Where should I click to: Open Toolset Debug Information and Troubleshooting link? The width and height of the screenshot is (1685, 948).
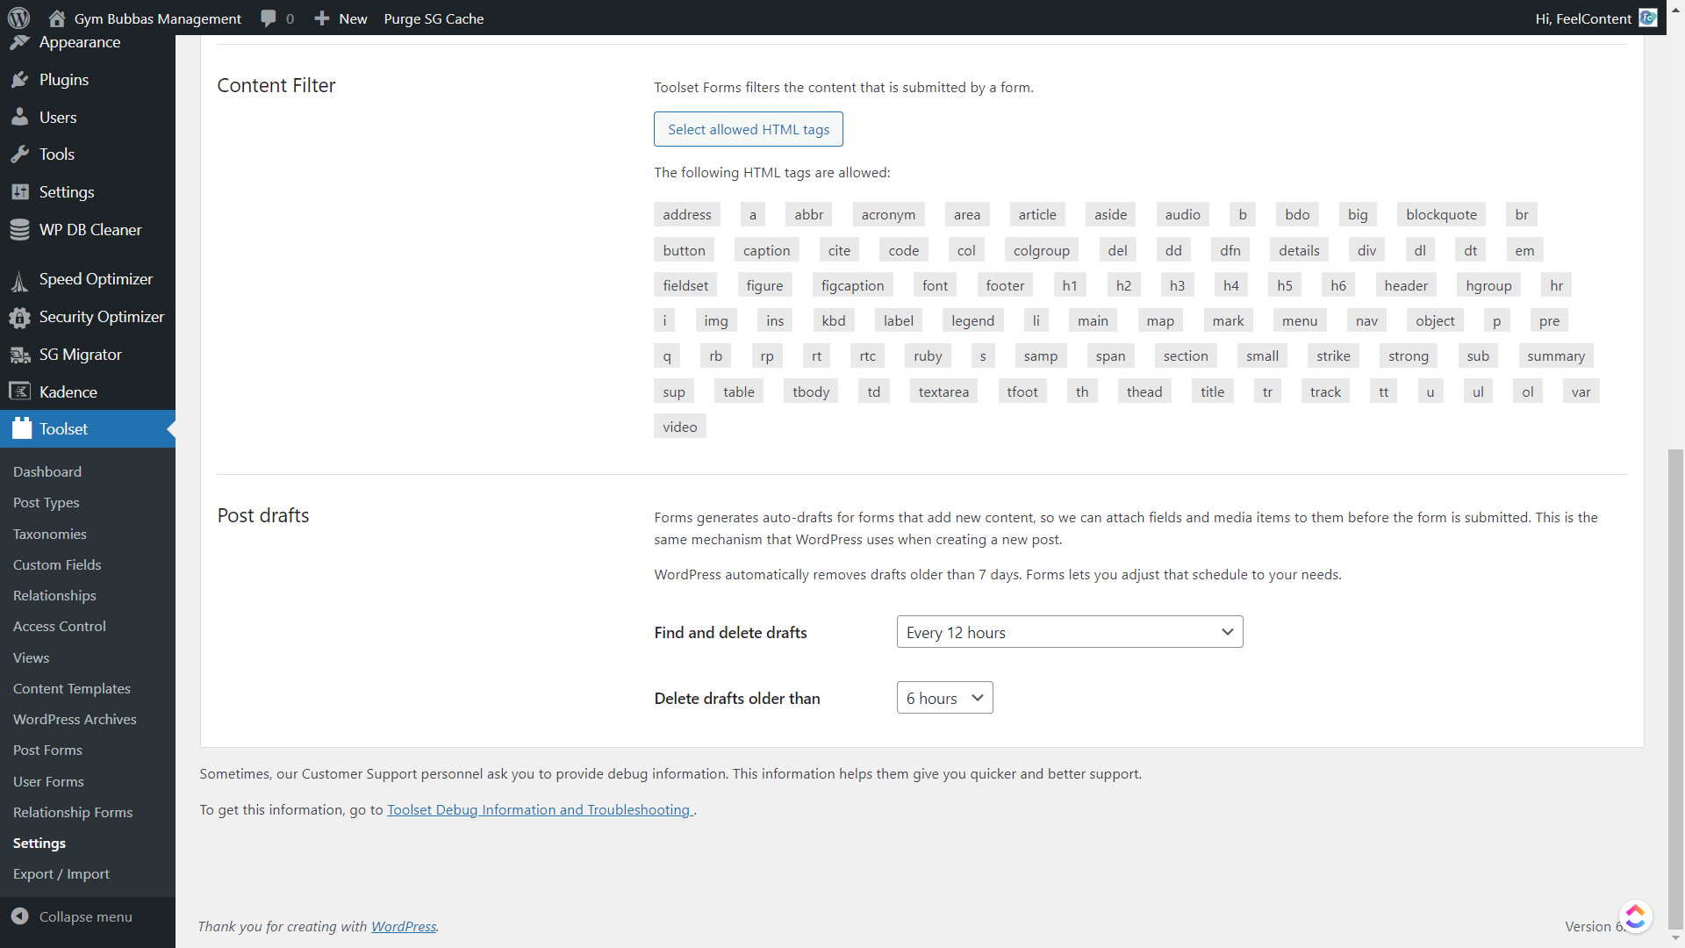[540, 809]
